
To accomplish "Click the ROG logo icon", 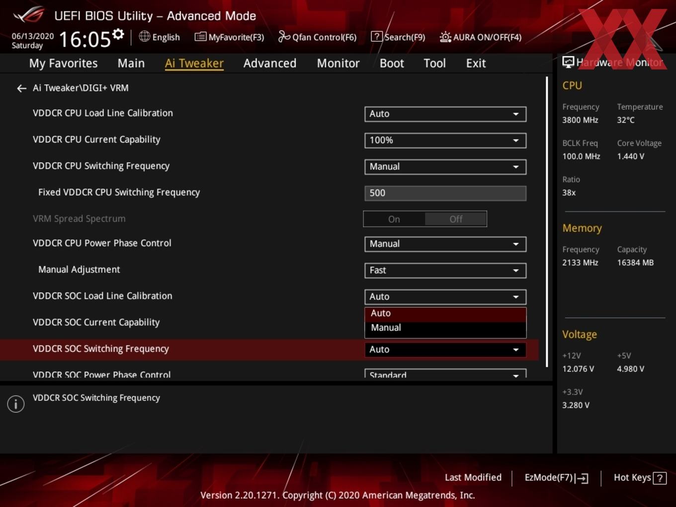I will pyautogui.click(x=28, y=15).
